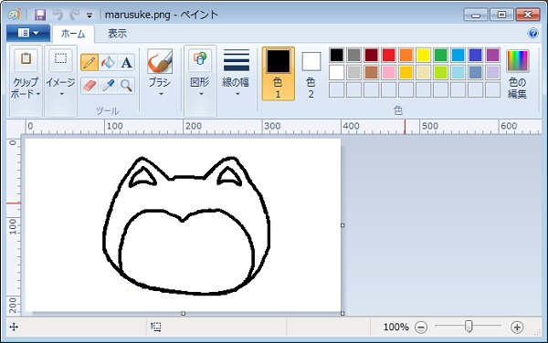Select the Color picker eyedropper tool
Screen dimensions: 548x343
click(x=108, y=85)
